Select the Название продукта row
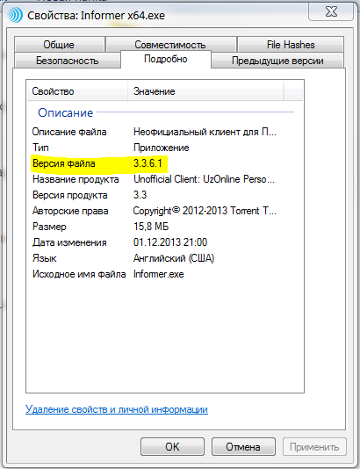The image size is (360, 469). click(165, 179)
